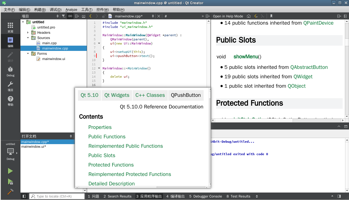Start debugging with the run-bug icon
Screen dimensions: 349x200
pos(10,182)
